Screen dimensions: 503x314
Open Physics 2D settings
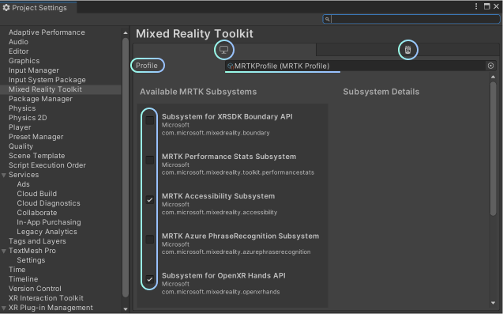(28, 118)
